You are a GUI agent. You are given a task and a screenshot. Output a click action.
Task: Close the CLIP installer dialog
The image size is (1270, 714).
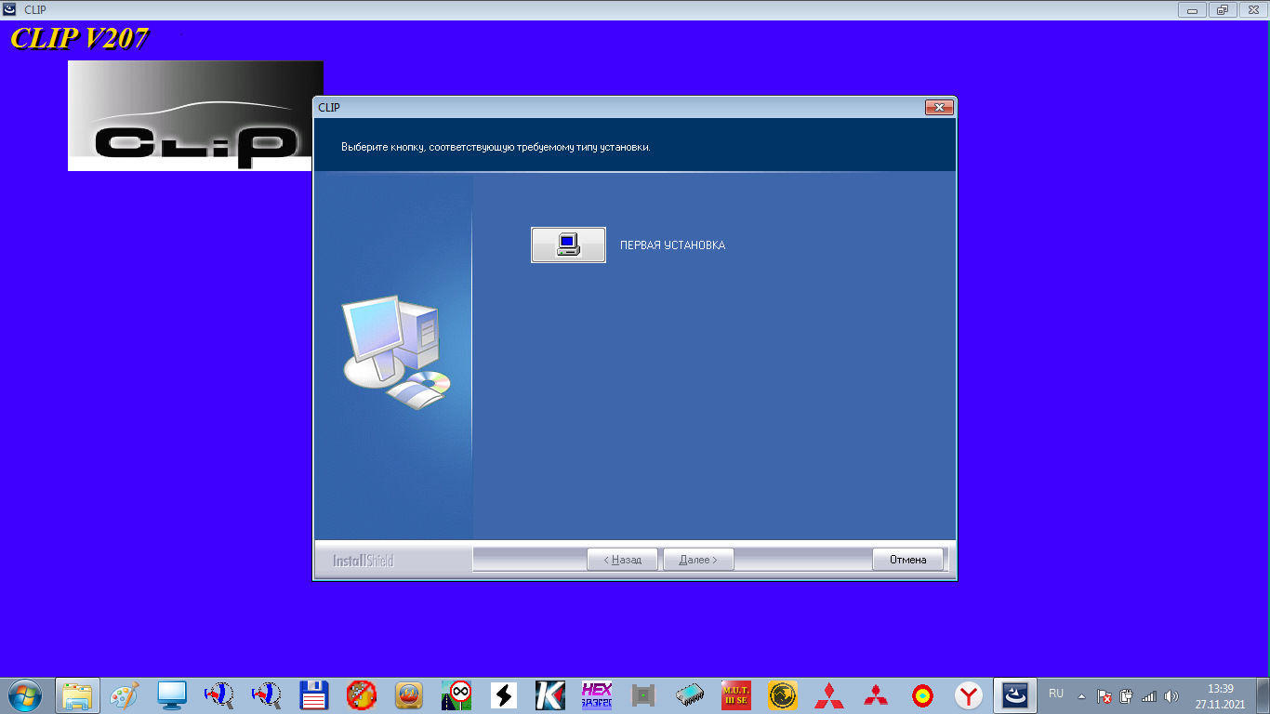[939, 108]
